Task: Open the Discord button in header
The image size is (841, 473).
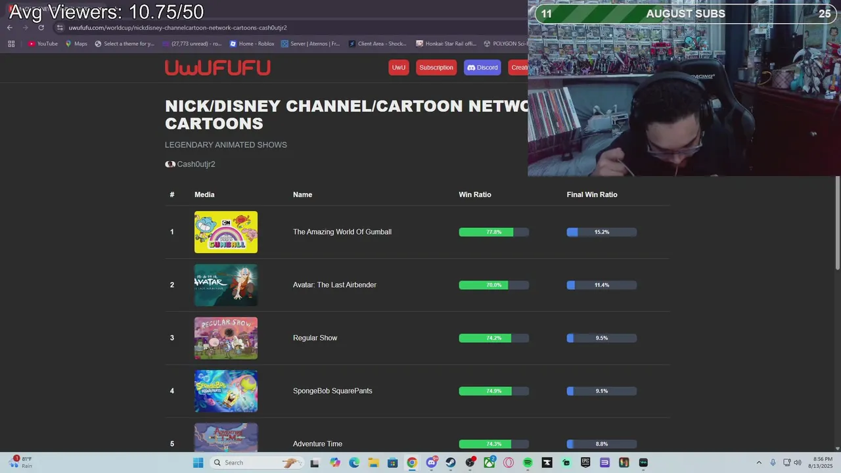Action: point(482,68)
